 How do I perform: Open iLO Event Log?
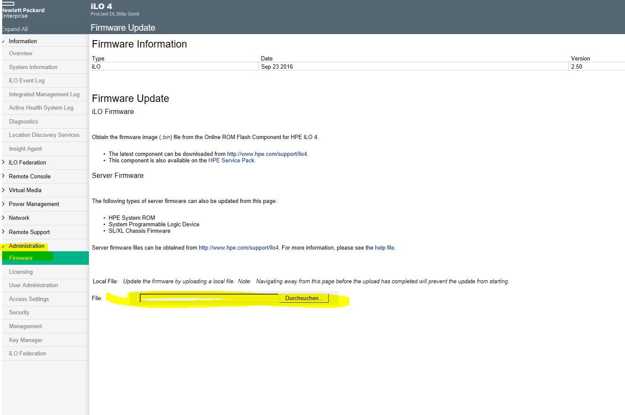pos(27,80)
